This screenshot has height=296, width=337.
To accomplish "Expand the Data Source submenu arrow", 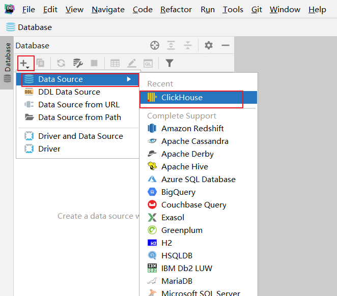I will click(x=129, y=79).
